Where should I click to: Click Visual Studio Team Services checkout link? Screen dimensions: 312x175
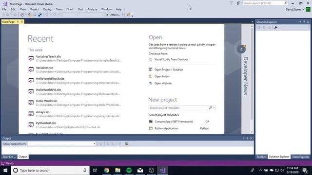171,59
